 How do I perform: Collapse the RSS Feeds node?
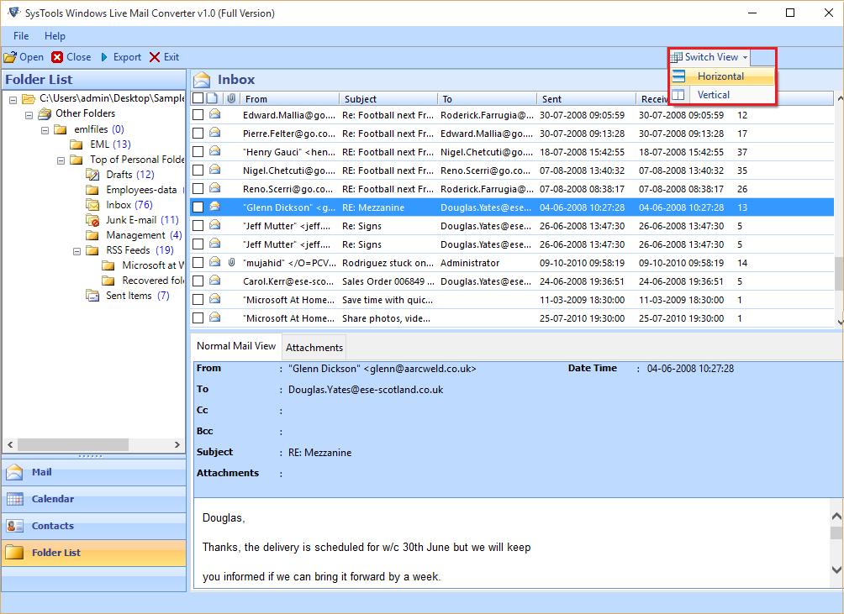(77, 251)
